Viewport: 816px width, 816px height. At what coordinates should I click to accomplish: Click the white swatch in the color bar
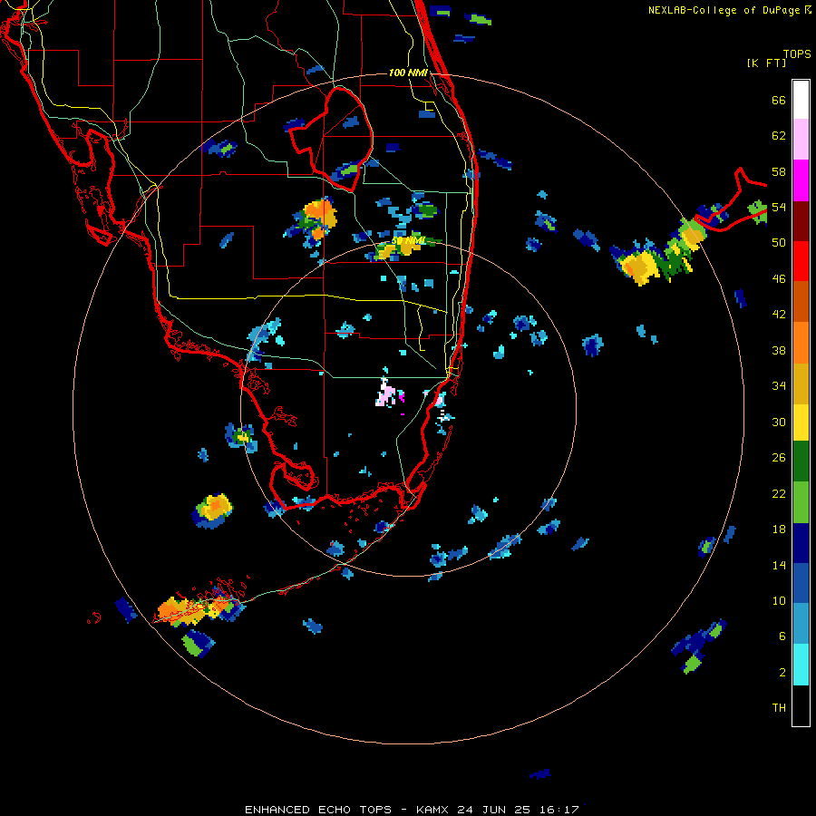801,100
